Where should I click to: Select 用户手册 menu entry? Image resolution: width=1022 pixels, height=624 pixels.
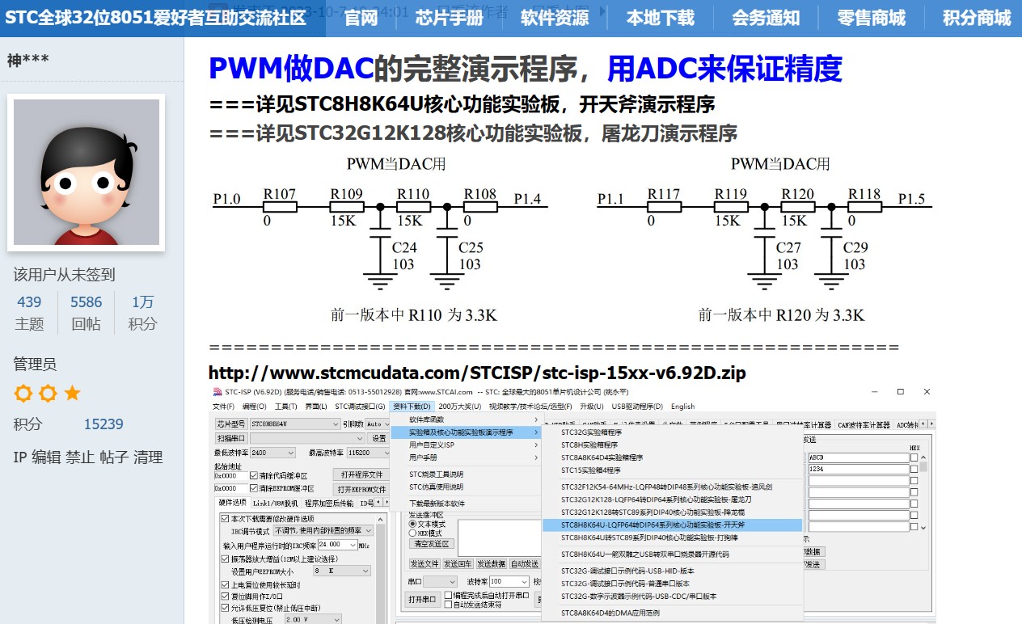click(x=464, y=457)
